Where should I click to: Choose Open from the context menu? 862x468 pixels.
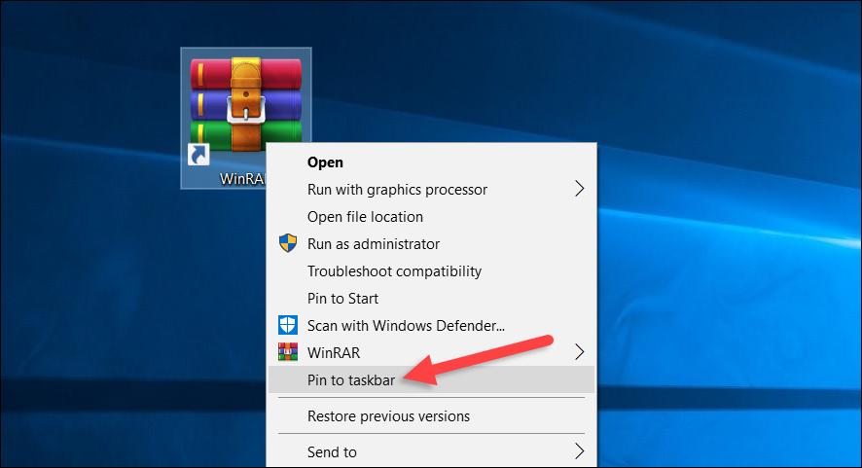click(432, 162)
